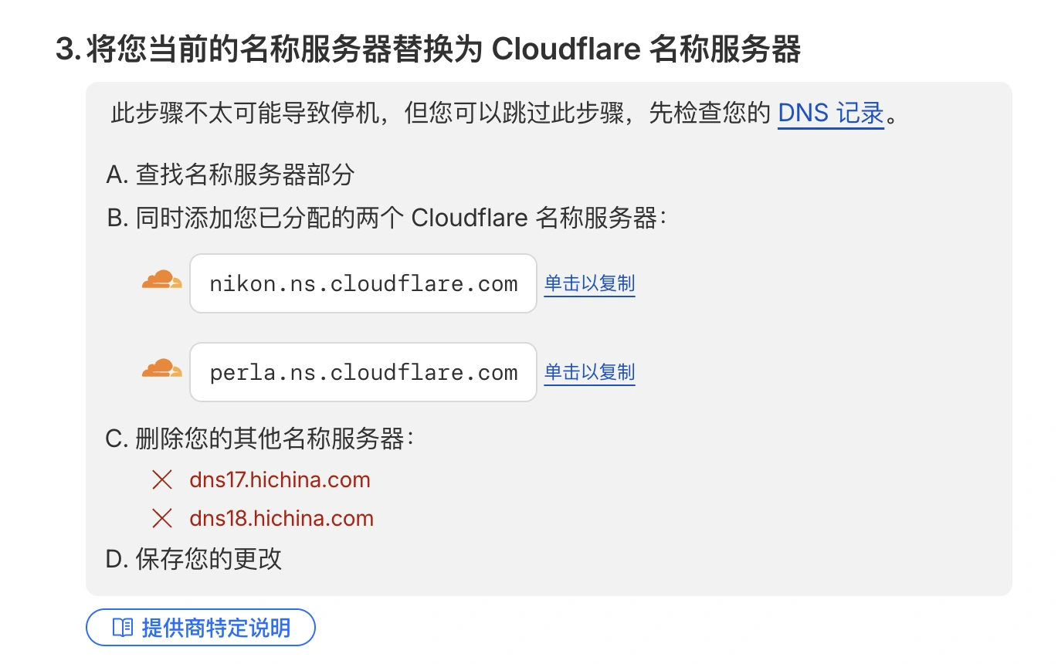Click the Cloudflare logo beside nikon nameserver
The width and height of the screenshot is (1058, 664).
[162, 280]
